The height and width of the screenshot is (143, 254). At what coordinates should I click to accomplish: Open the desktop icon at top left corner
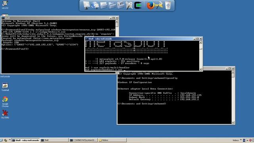point(5,4)
